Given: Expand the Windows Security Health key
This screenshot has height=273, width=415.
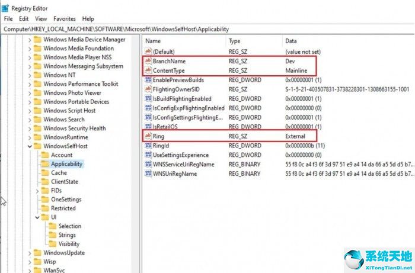Looking at the screenshot, I should pyautogui.click(x=30, y=129).
